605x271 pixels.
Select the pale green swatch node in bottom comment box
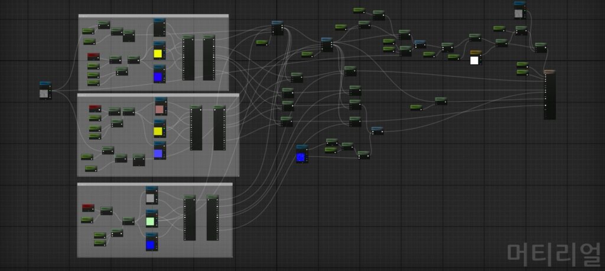(x=152, y=219)
